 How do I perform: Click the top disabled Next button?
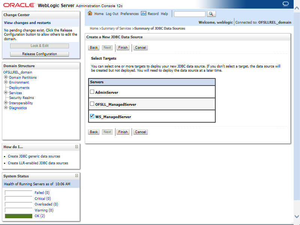107,48
